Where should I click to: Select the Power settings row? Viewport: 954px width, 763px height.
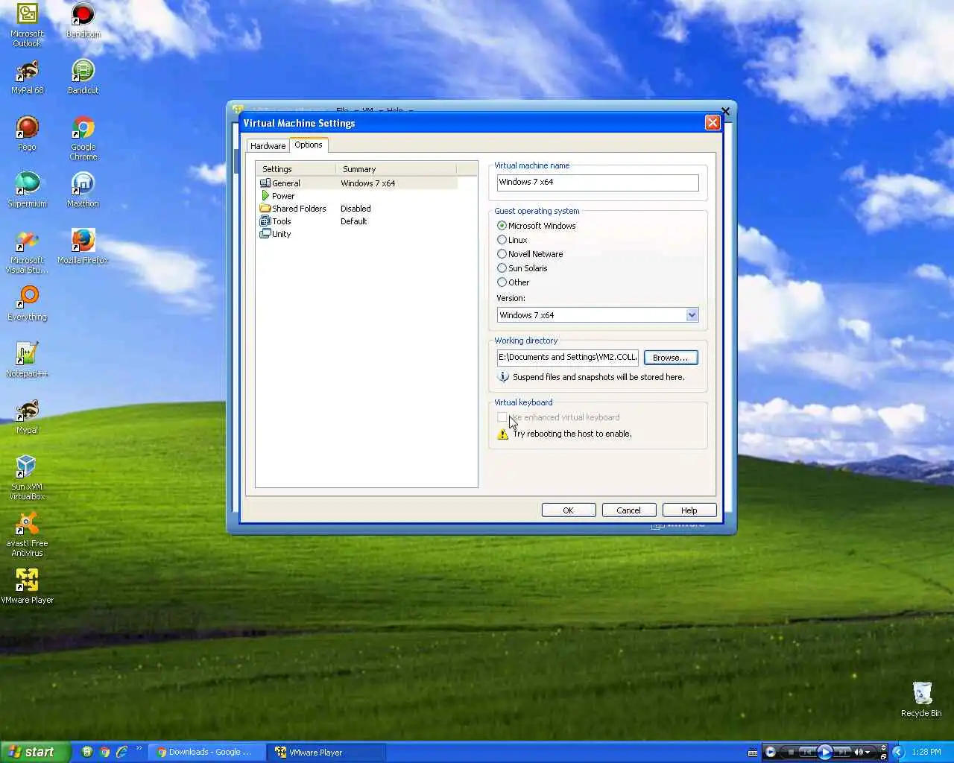pyautogui.click(x=358, y=196)
